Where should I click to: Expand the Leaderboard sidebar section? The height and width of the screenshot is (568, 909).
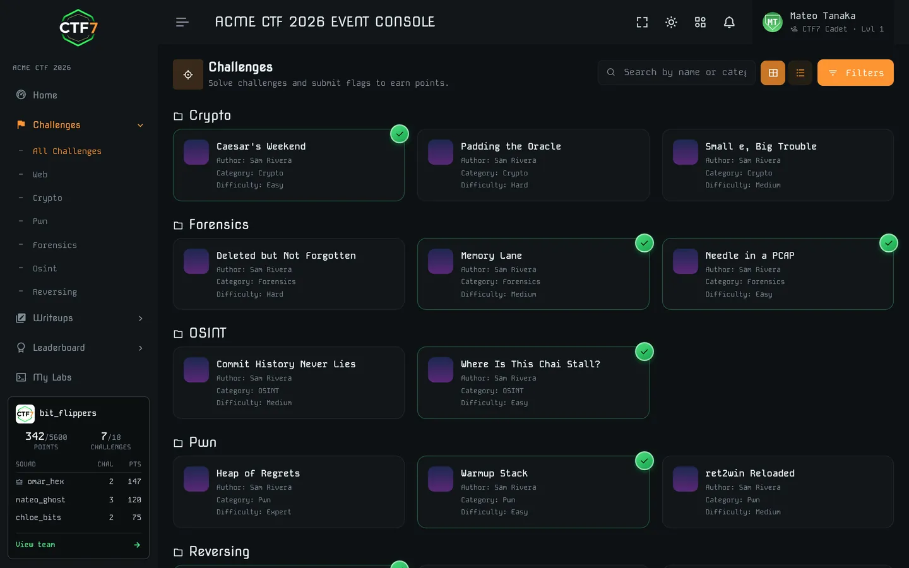[x=79, y=348]
